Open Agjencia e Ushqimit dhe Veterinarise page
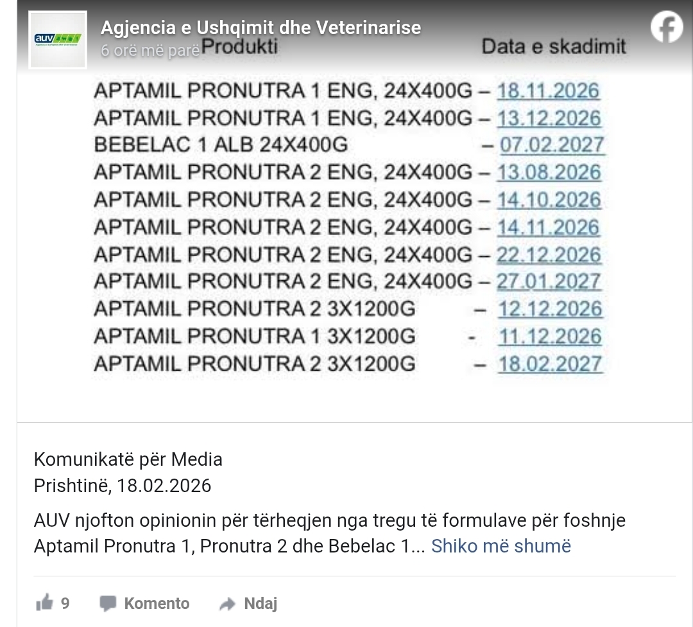Viewport: 693px width, 627px height. [x=261, y=28]
